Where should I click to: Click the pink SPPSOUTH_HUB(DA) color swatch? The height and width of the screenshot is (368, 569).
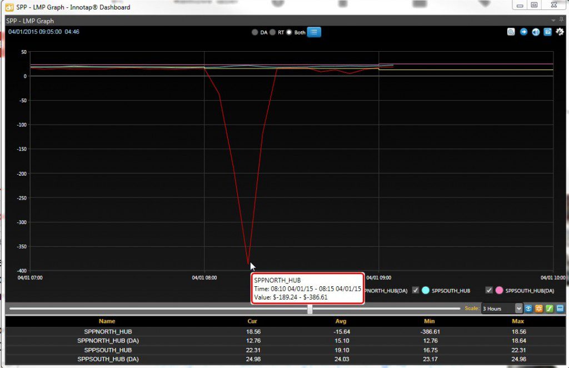click(x=500, y=290)
